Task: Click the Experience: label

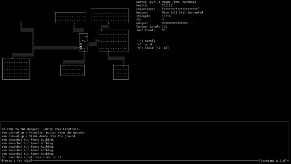Action: pos(146,9)
